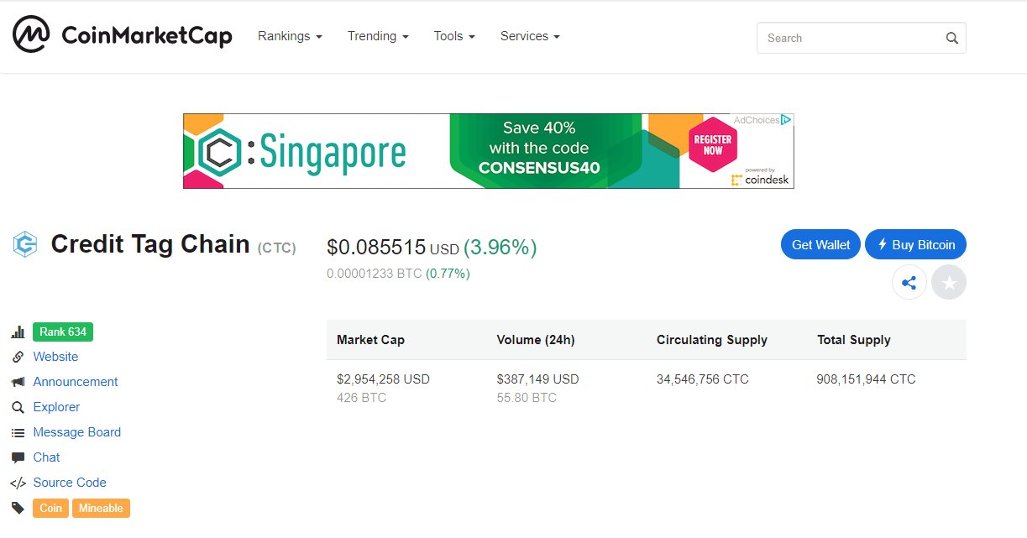Click the 55.80 BTC volume value
This screenshot has width=1027, height=538.
(x=527, y=398)
